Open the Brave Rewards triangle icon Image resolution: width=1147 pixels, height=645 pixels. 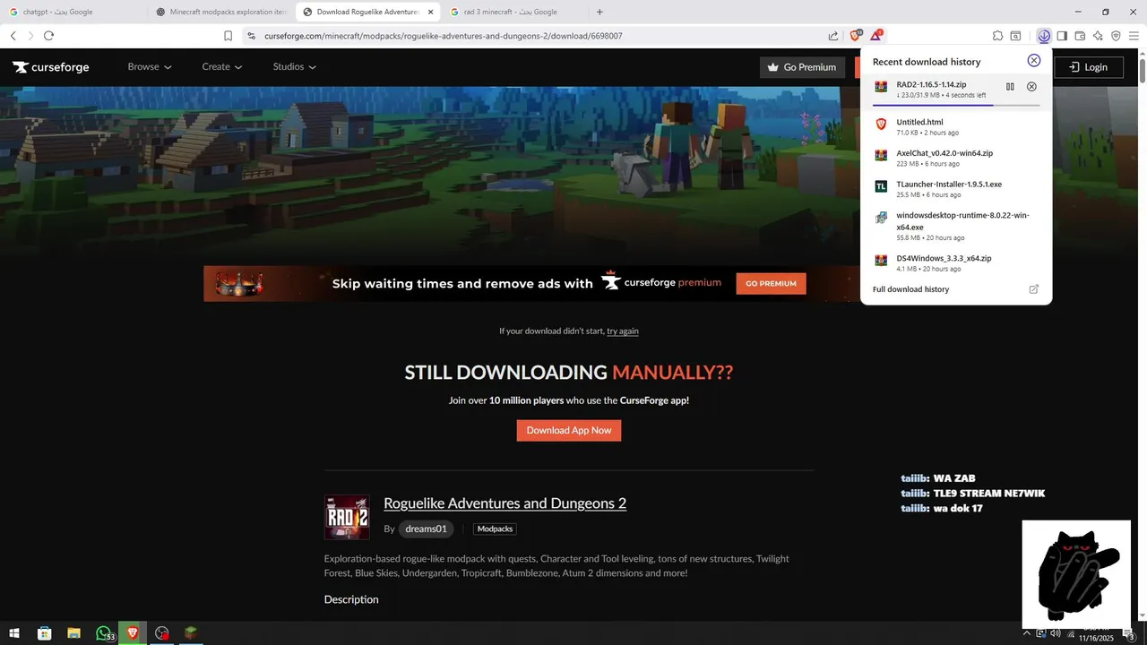point(876,36)
